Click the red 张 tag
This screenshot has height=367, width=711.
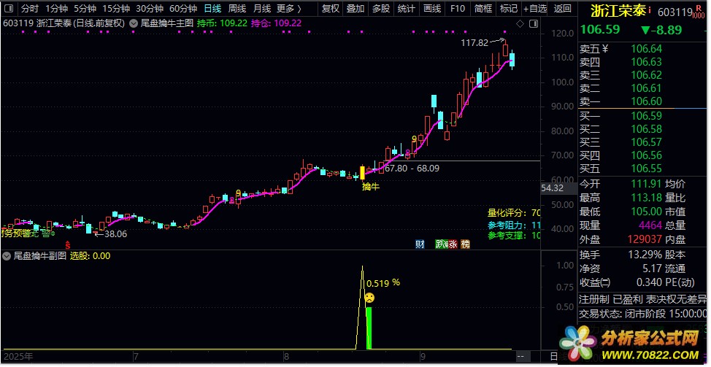pos(452,244)
